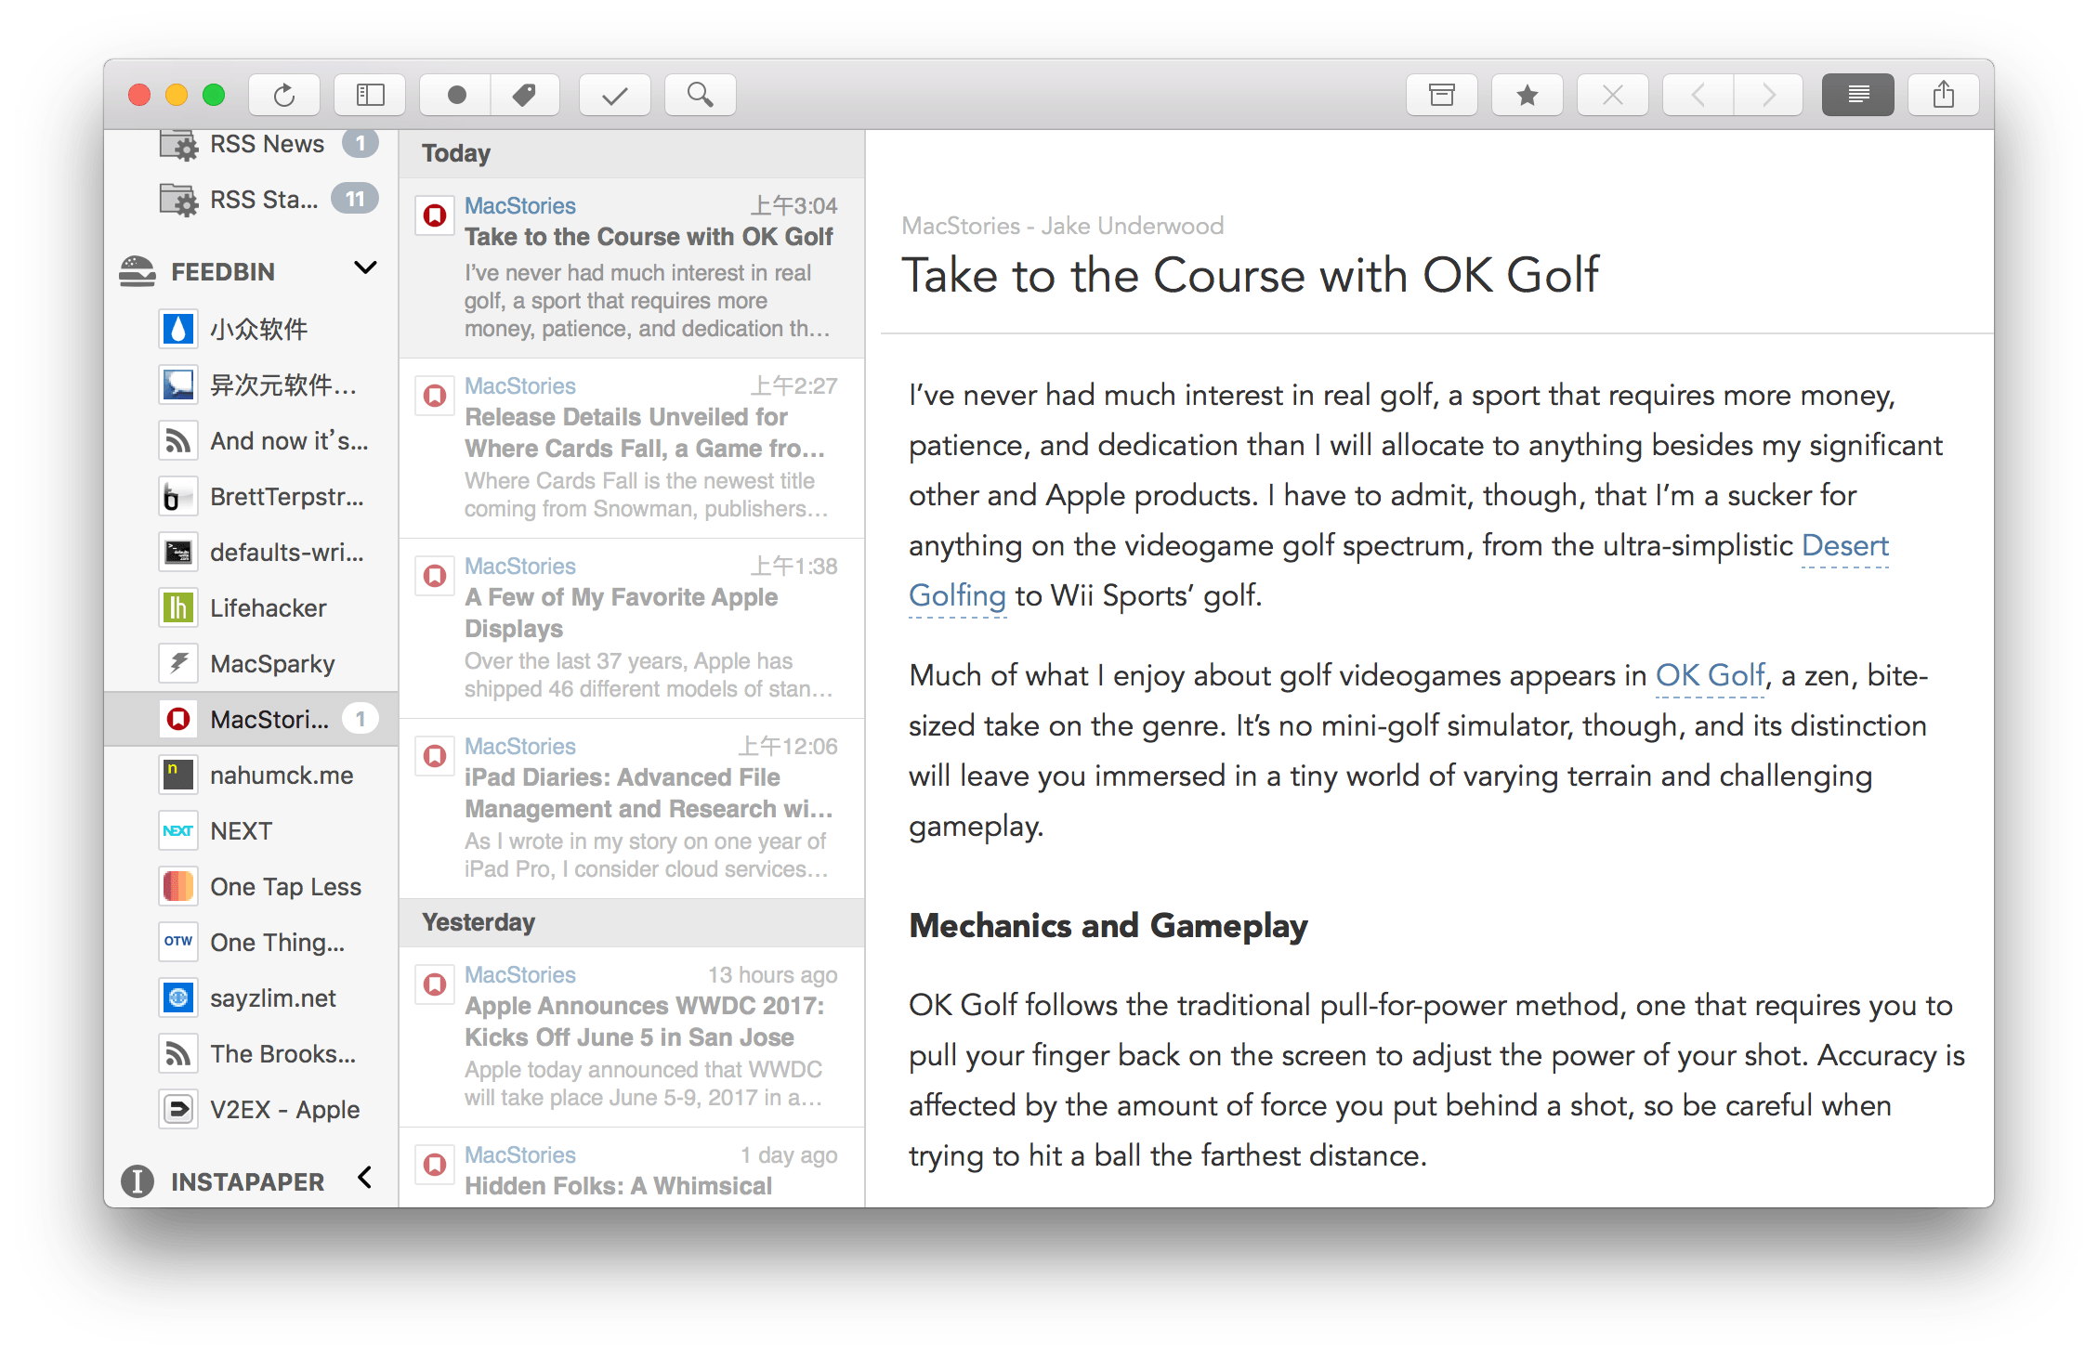Click the MacSparky lightning feed icon
Viewport: 2098px width, 1356px height.
pos(177,663)
